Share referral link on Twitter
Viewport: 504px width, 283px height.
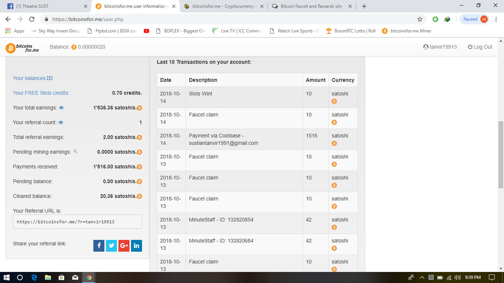coord(111,246)
